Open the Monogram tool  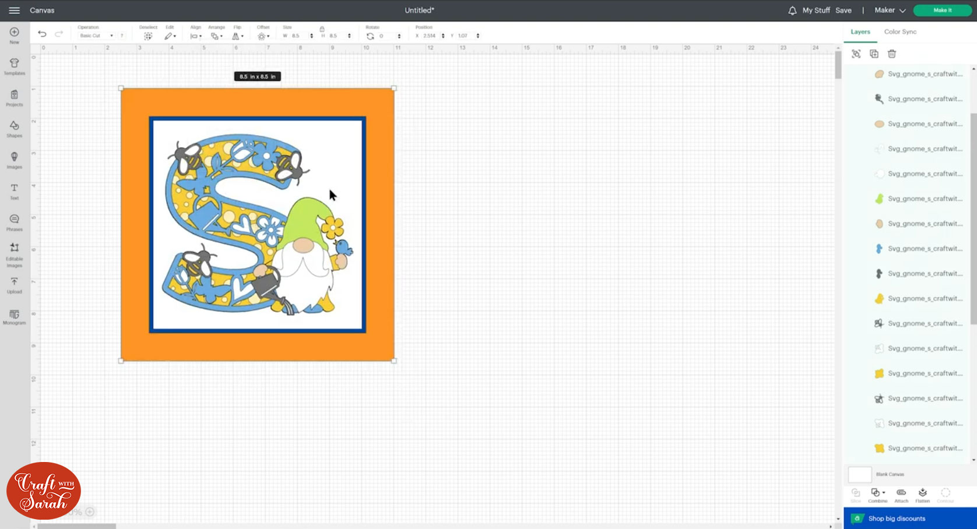click(x=15, y=317)
